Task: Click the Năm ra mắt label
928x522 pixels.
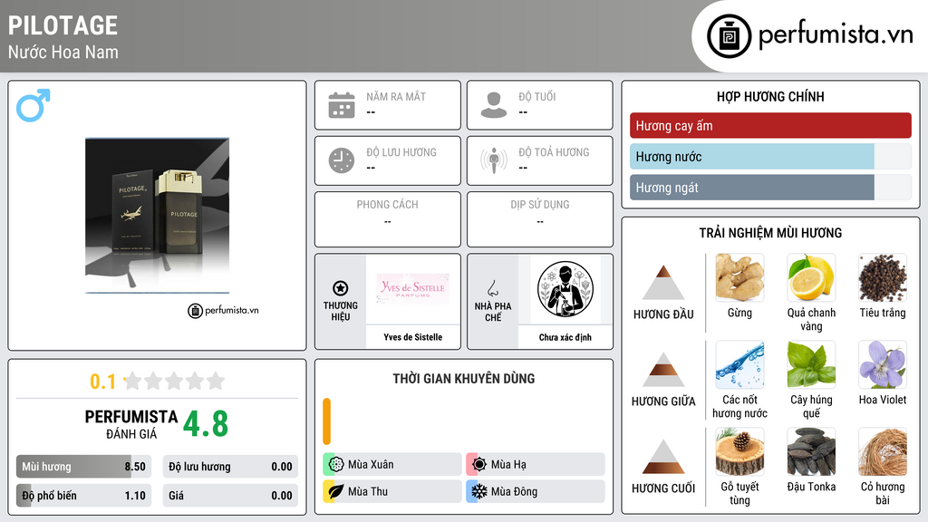Action: point(396,96)
